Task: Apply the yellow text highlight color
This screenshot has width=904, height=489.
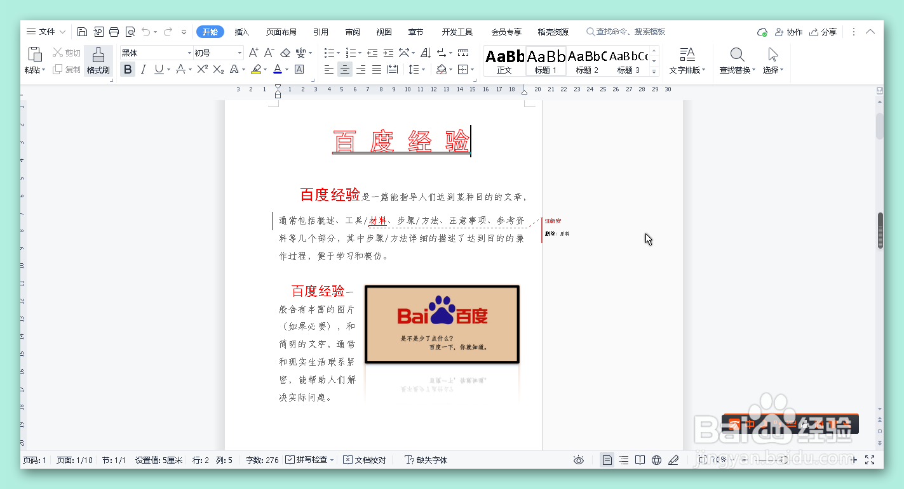Action: point(256,69)
